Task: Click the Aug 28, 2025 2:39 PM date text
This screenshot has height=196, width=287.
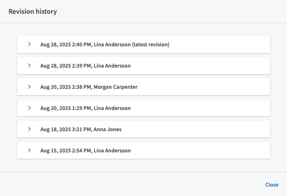Action: [x=66, y=66]
